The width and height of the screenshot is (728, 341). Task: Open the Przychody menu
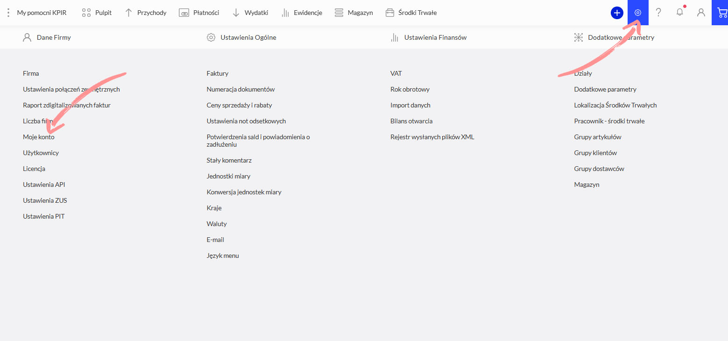point(145,13)
